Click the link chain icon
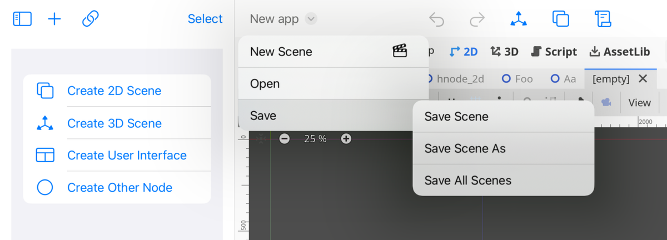Image resolution: width=667 pixels, height=240 pixels. [x=90, y=19]
